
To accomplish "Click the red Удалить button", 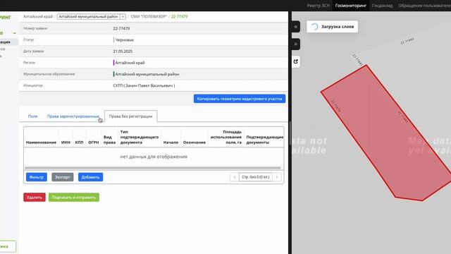I will (35, 198).
